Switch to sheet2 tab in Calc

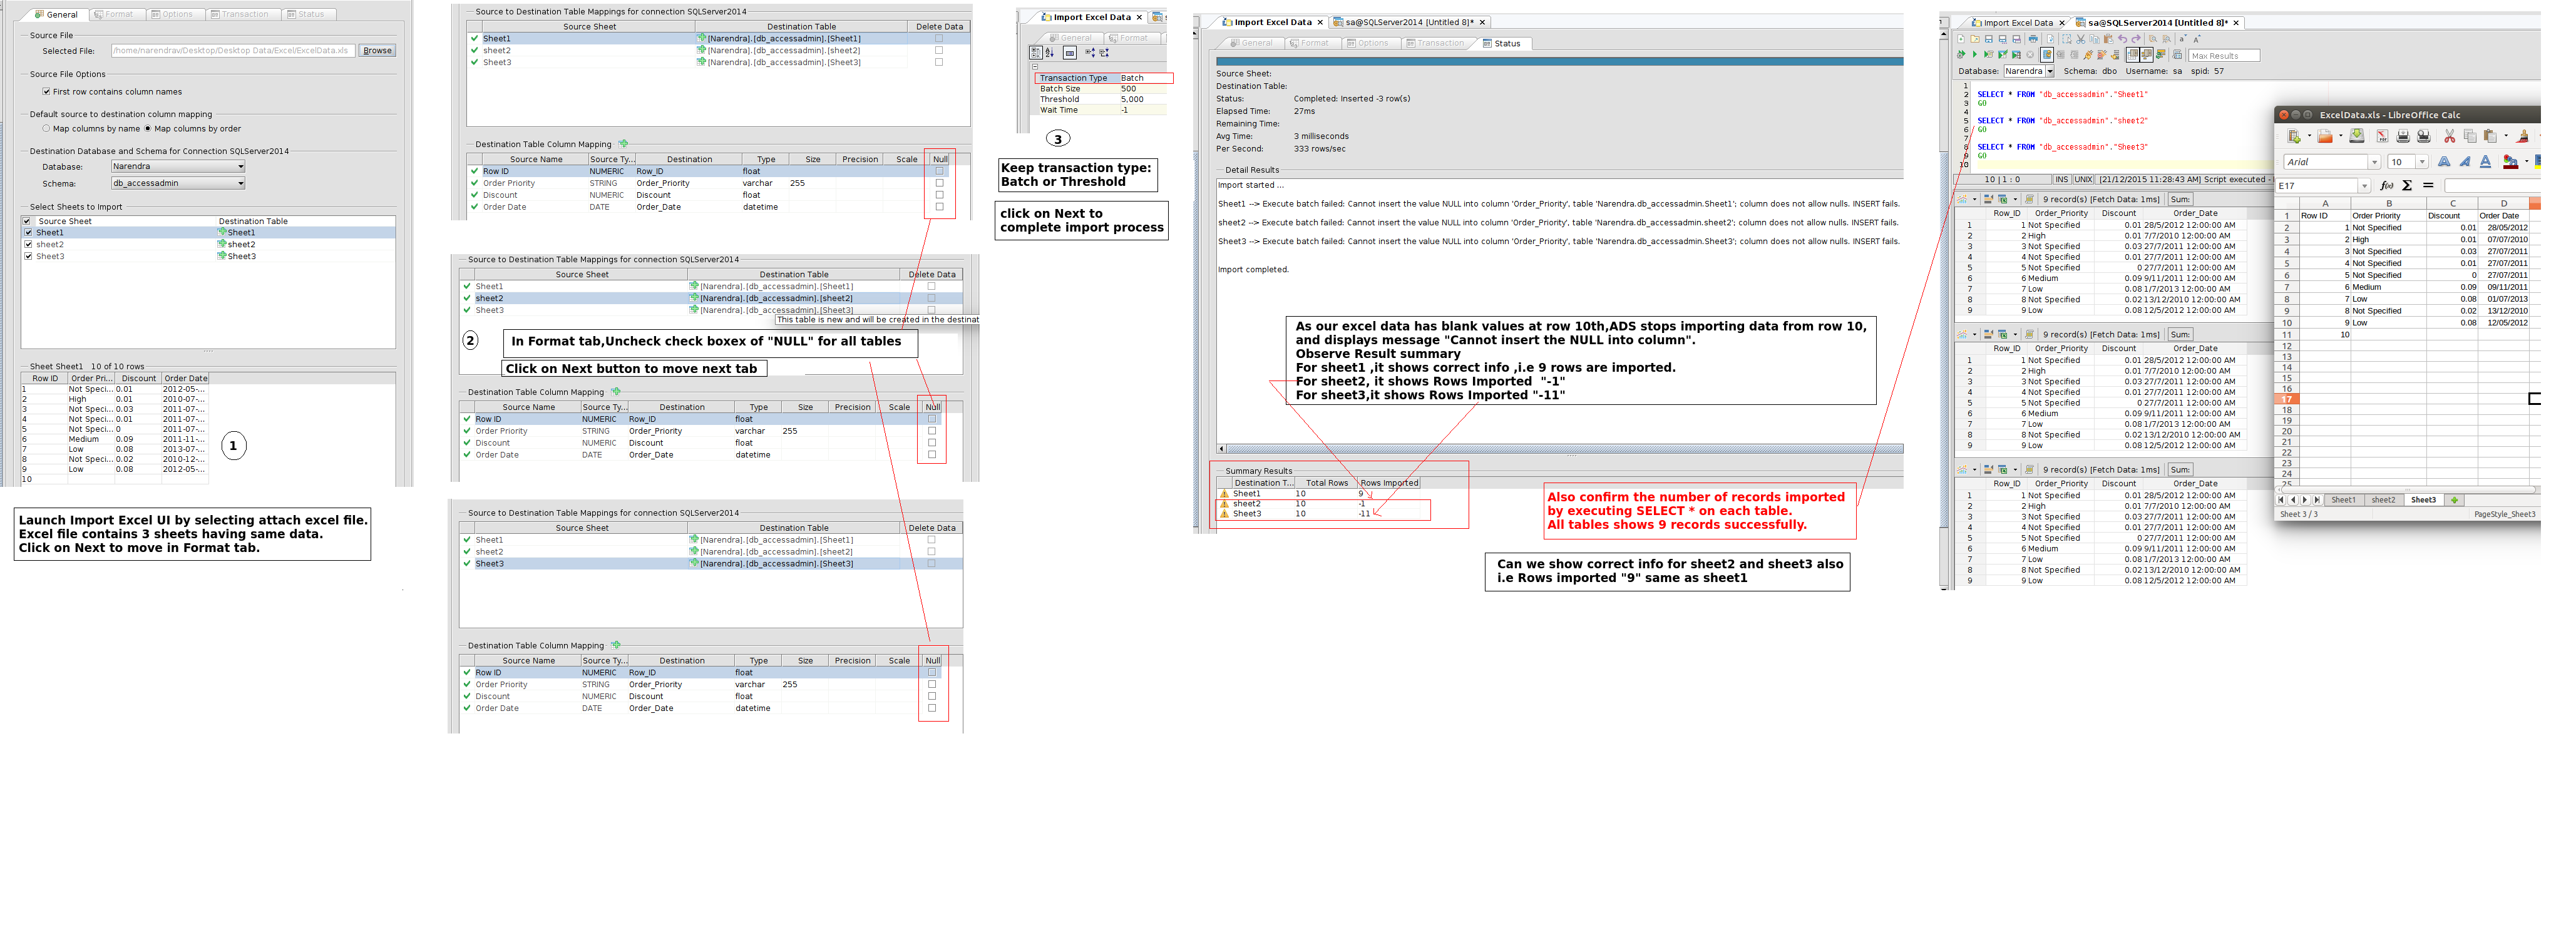coord(2383,500)
